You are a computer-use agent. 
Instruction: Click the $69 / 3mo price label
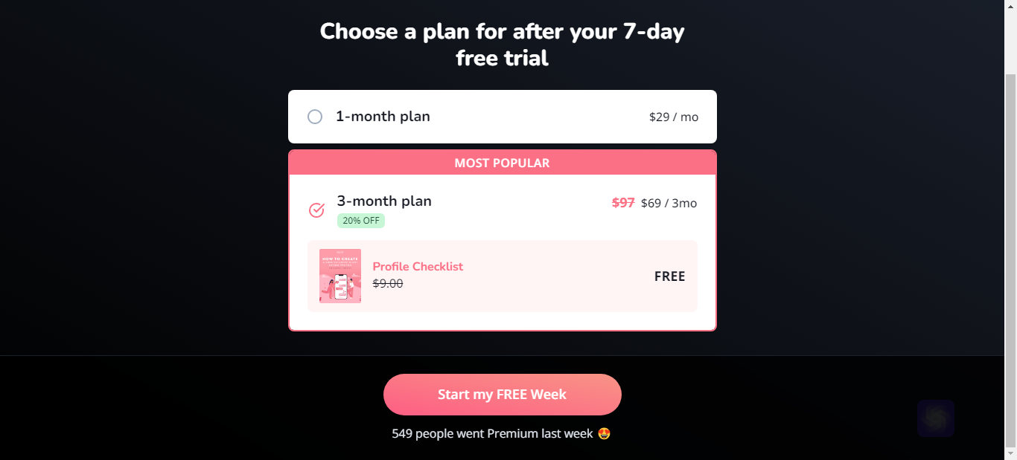point(669,203)
